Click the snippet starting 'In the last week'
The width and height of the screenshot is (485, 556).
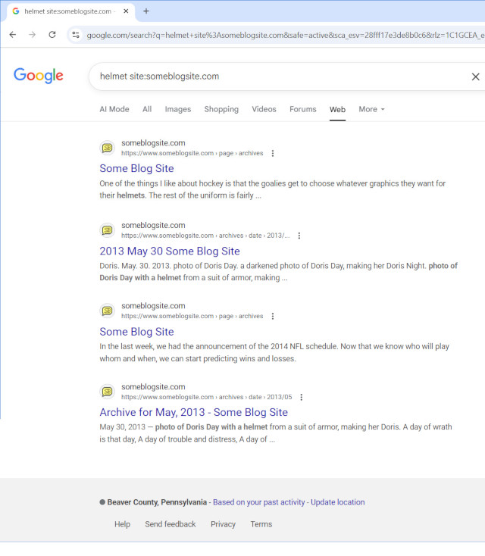(x=274, y=352)
